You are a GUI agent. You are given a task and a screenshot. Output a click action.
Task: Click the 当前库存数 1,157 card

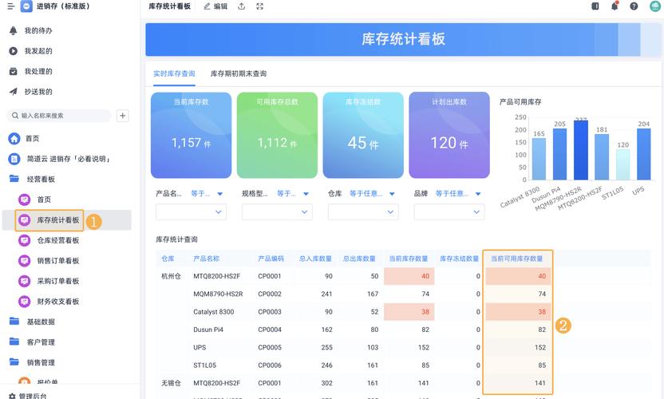tap(191, 135)
